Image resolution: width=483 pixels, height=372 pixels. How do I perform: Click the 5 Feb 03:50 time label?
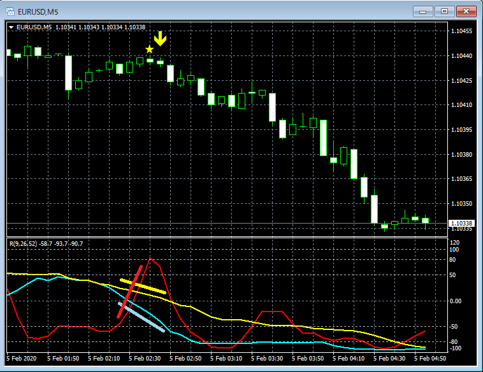click(x=308, y=359)
